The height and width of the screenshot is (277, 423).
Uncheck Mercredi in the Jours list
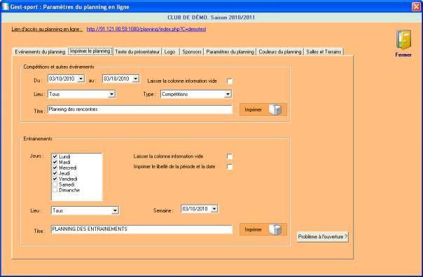click(55, 168)
